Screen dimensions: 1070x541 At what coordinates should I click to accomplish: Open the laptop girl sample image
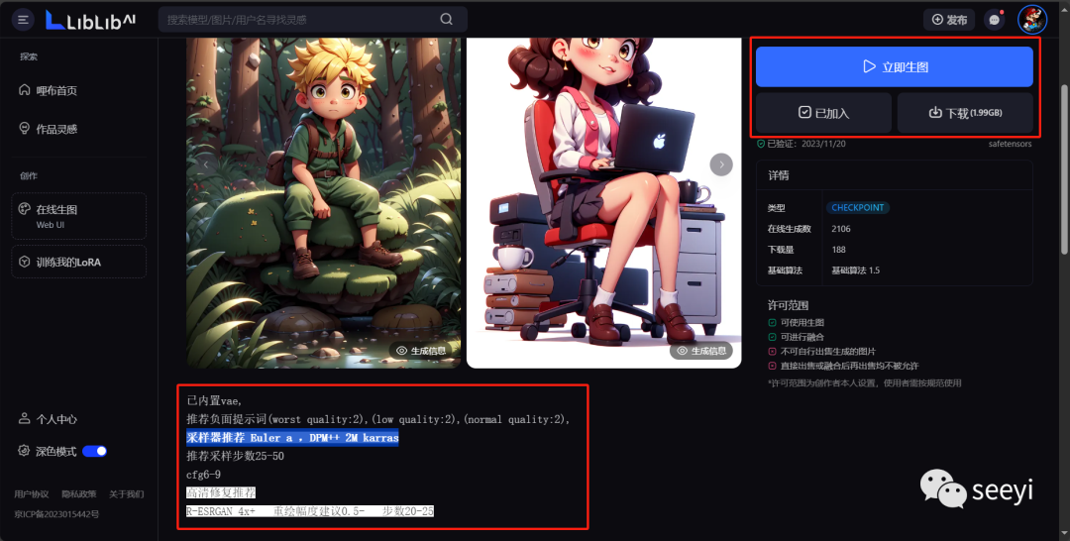tap(604, 202)
